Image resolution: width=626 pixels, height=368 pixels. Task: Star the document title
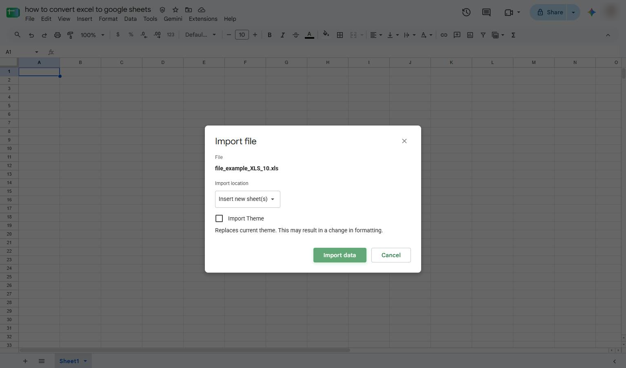(175, 10)
